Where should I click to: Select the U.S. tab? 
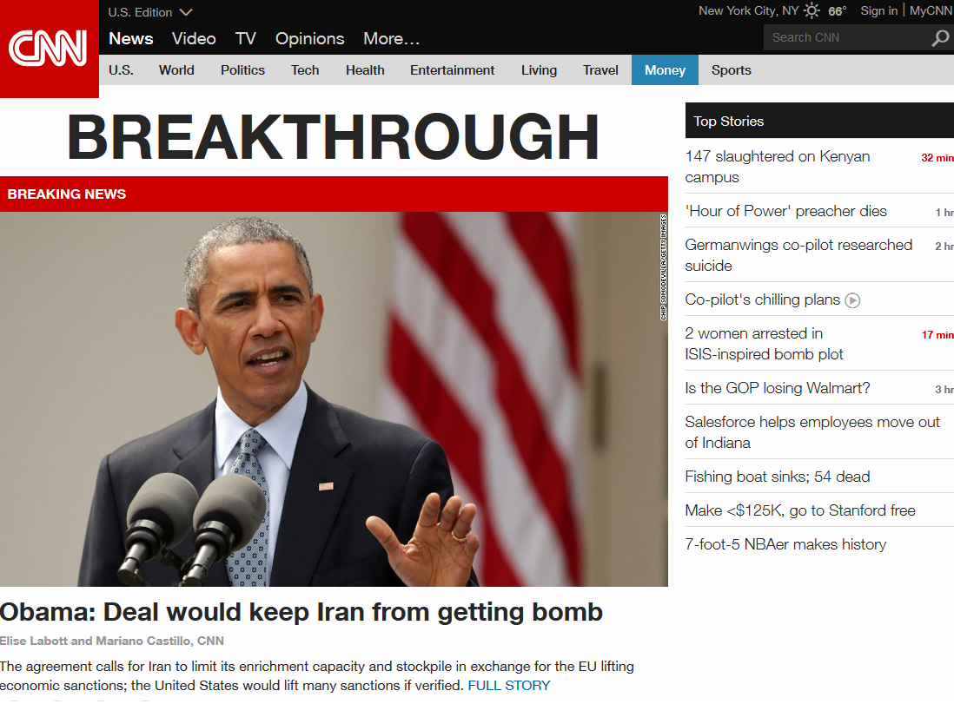click(x=121, y=70)
